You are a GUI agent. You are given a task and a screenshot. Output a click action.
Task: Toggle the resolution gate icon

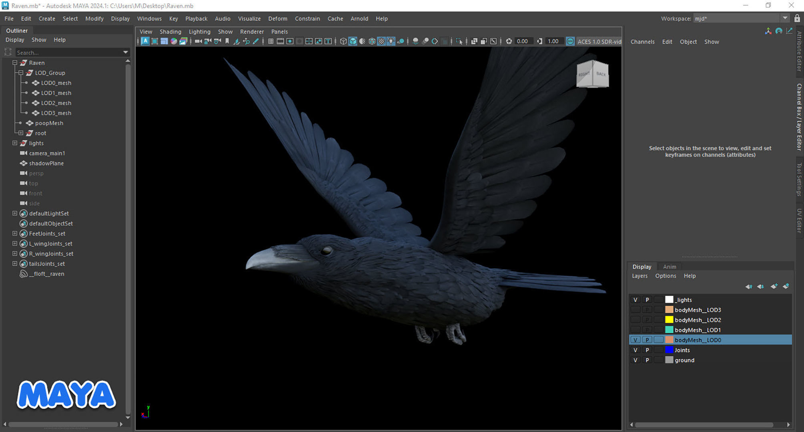coord(290,41)
